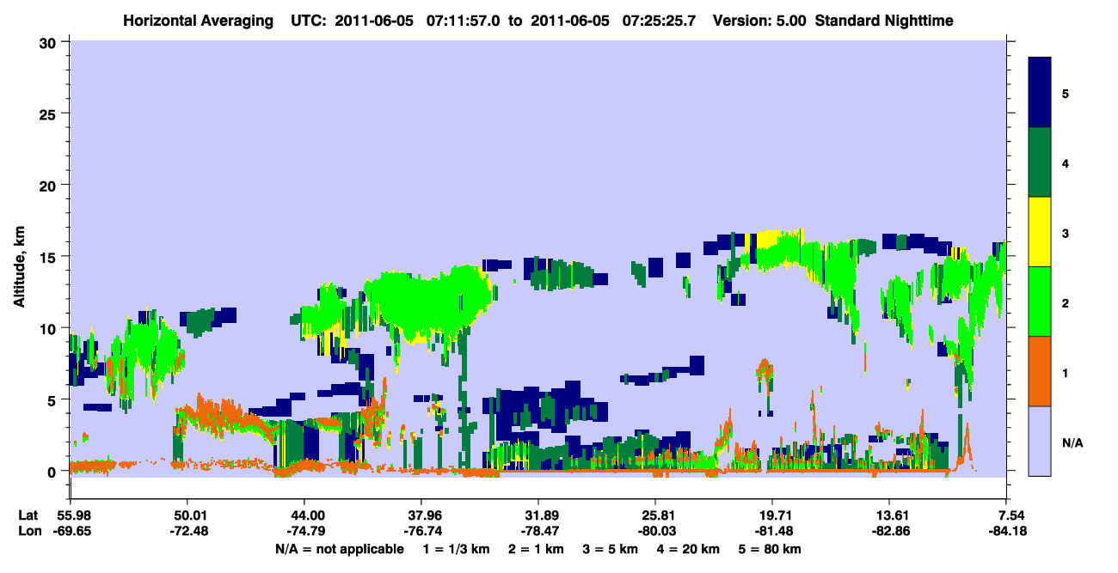Image resolution: width=1118 pixels, height=573 pixels.
Task: Click the latitude label 7.54
Action: point(1010,515)
